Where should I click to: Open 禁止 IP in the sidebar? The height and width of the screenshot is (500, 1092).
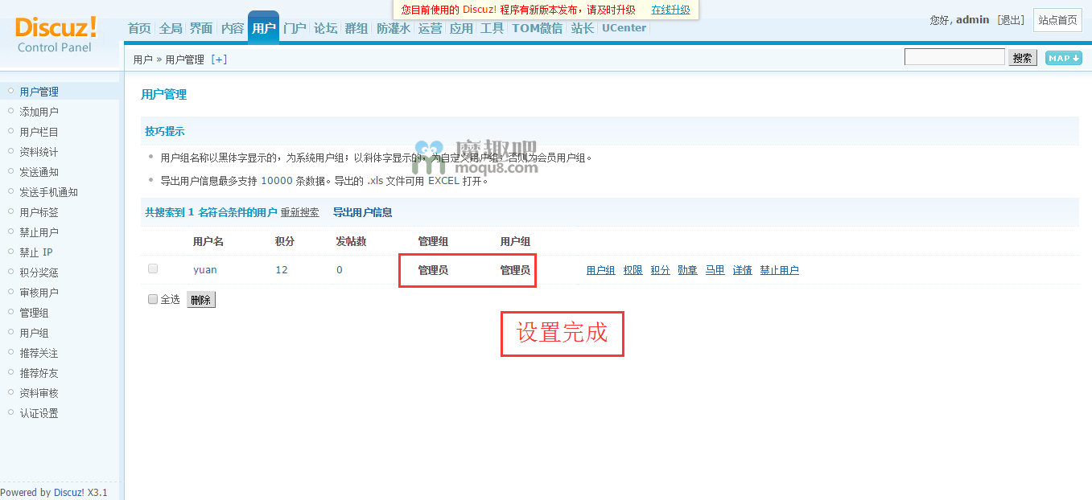tap(36, 252)
